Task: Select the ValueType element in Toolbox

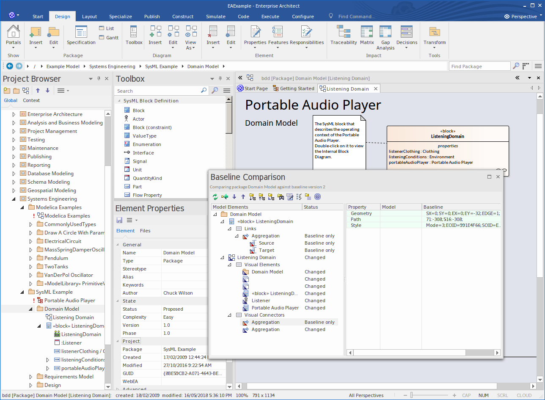Action: pos(144,136)
